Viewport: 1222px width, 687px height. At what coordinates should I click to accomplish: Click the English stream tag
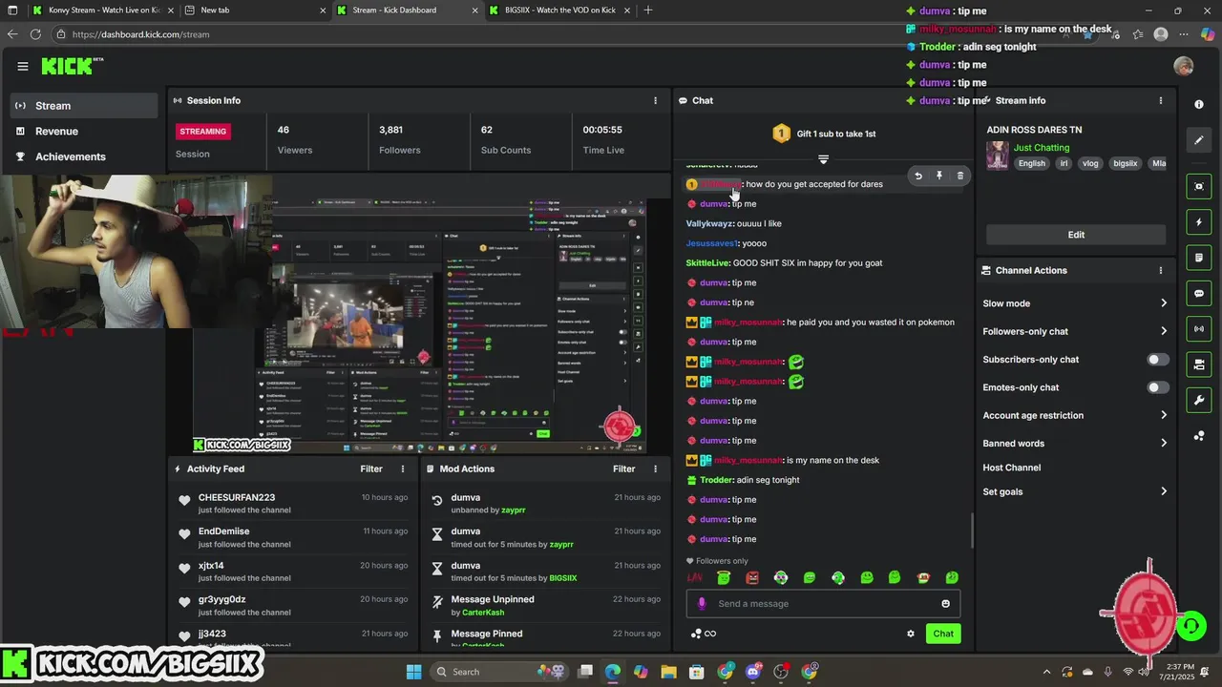tap(1031, 163)
